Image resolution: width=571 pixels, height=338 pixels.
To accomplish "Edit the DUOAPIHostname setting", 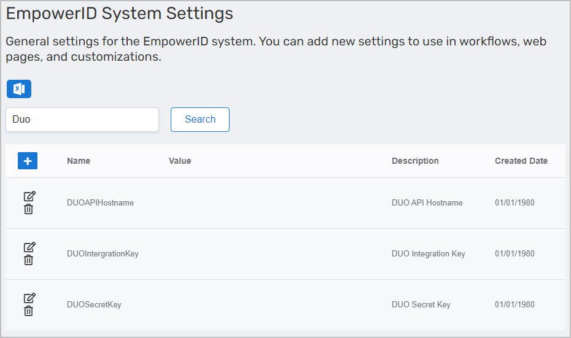I will 29,196.
